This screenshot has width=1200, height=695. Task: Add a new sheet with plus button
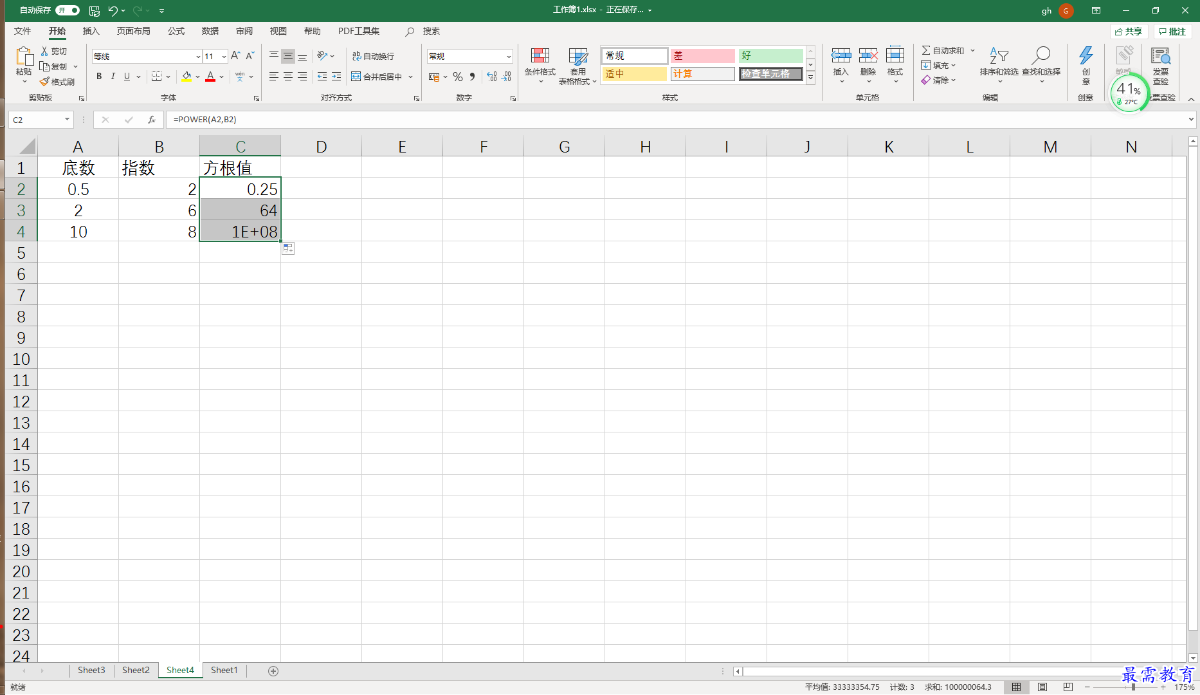pos(273,671)
